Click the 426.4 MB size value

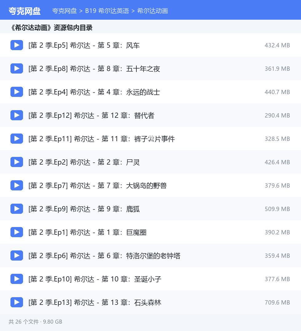coord(277,162)
